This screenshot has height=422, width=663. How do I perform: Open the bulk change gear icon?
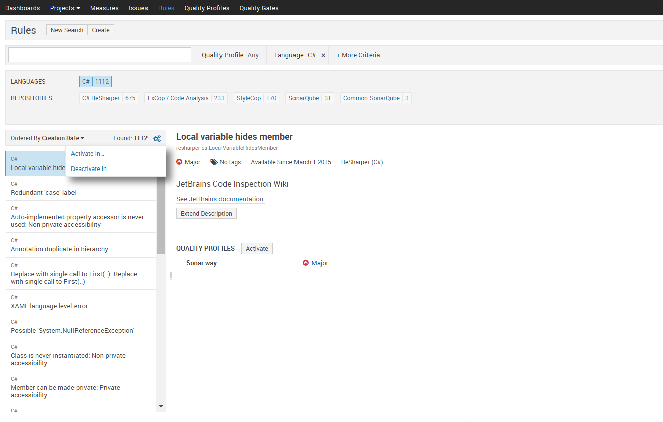click(157, 138)
